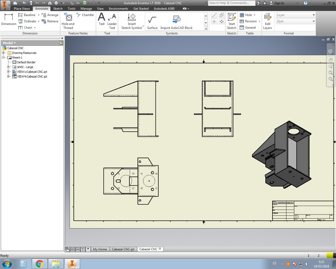Screen dimensions: 336x269
Task: Expand the VIEW1:Cabezal CNC.ipt node
Action: (8, 72)
